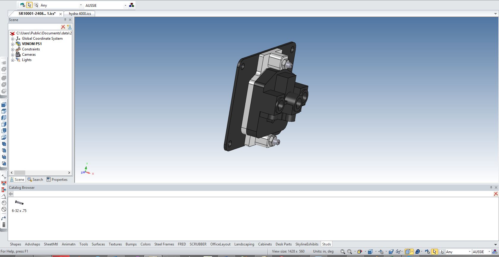Click the 6-32 x .75 stud catalog thumbnail

tap(19, 203)
